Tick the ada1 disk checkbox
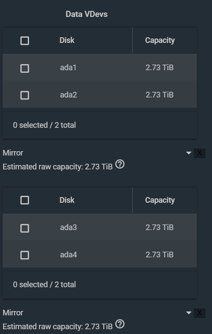Viewport: 212px width, 334px height. point(25,68)
